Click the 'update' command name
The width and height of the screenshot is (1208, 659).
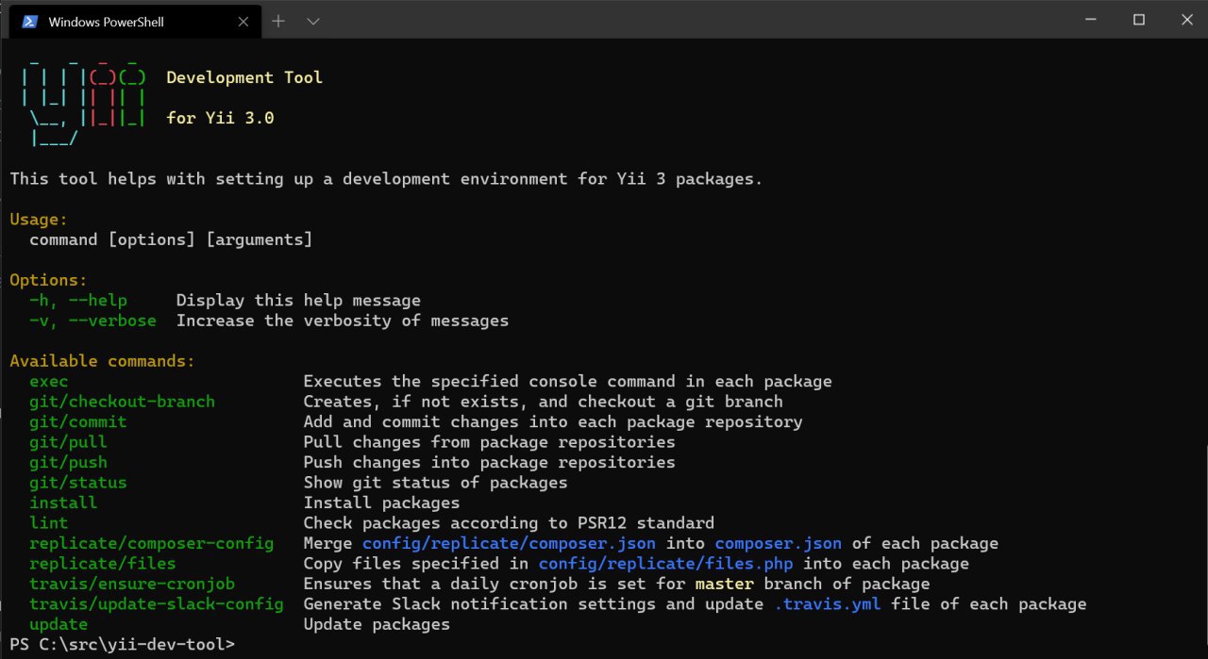coord(59,625)
